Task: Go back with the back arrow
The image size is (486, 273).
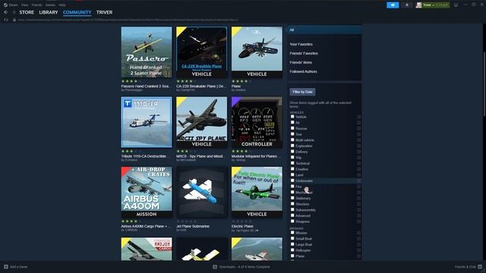Action: point(6,12)
